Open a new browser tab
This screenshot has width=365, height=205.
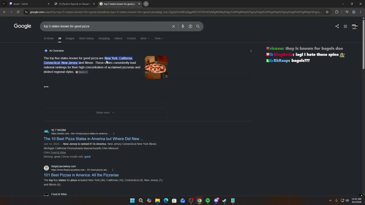[146, 4]
